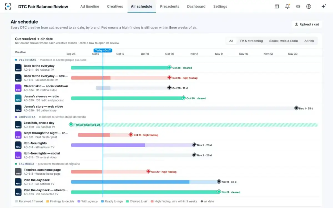Click the Cleared to air legend swatch
The image size is (333, 208).
[127, 201]
